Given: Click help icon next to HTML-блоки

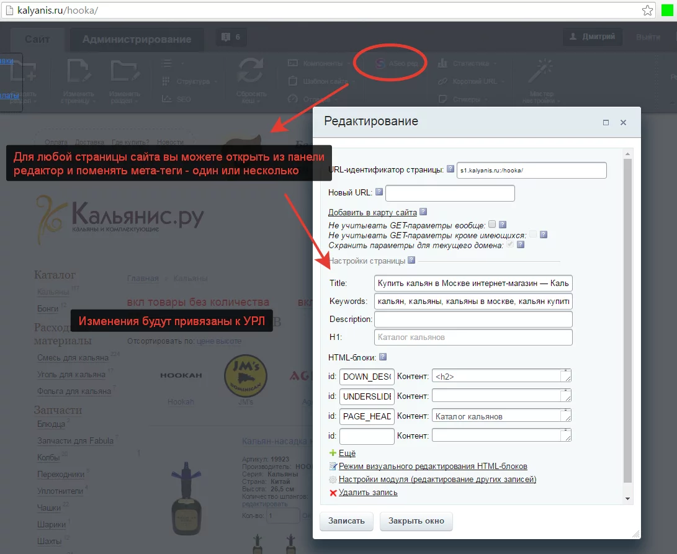Looking at the screenshot, I should pos(383,357).
